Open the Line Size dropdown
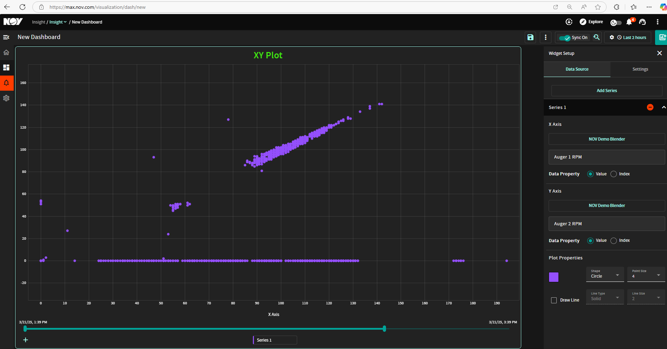Image resolution: width=667 pixels, height=349 pixels. click(x=646, y=297)
